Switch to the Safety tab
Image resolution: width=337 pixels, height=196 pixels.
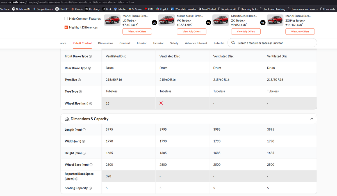174,43
